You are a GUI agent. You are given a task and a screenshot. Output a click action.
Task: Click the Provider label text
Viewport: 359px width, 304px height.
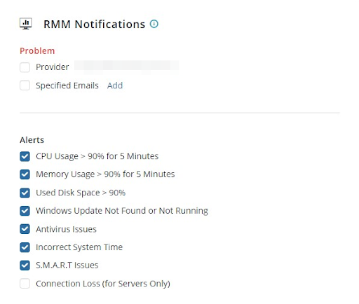[x=53, y=67]
